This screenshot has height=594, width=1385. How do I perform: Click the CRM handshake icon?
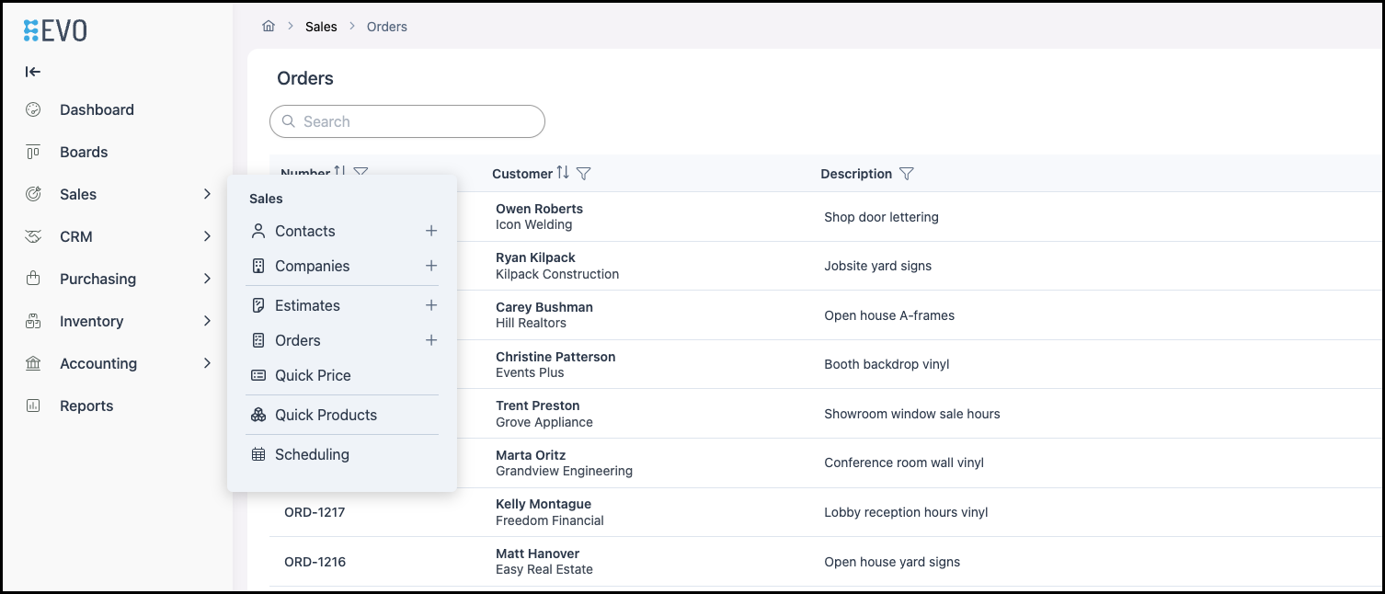pos(33,236)
